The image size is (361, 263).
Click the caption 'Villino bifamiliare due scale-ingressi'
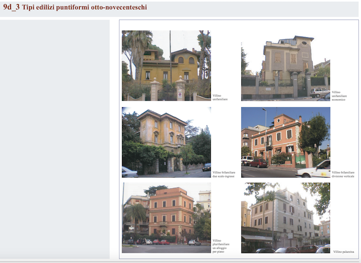tap(224, 174)
